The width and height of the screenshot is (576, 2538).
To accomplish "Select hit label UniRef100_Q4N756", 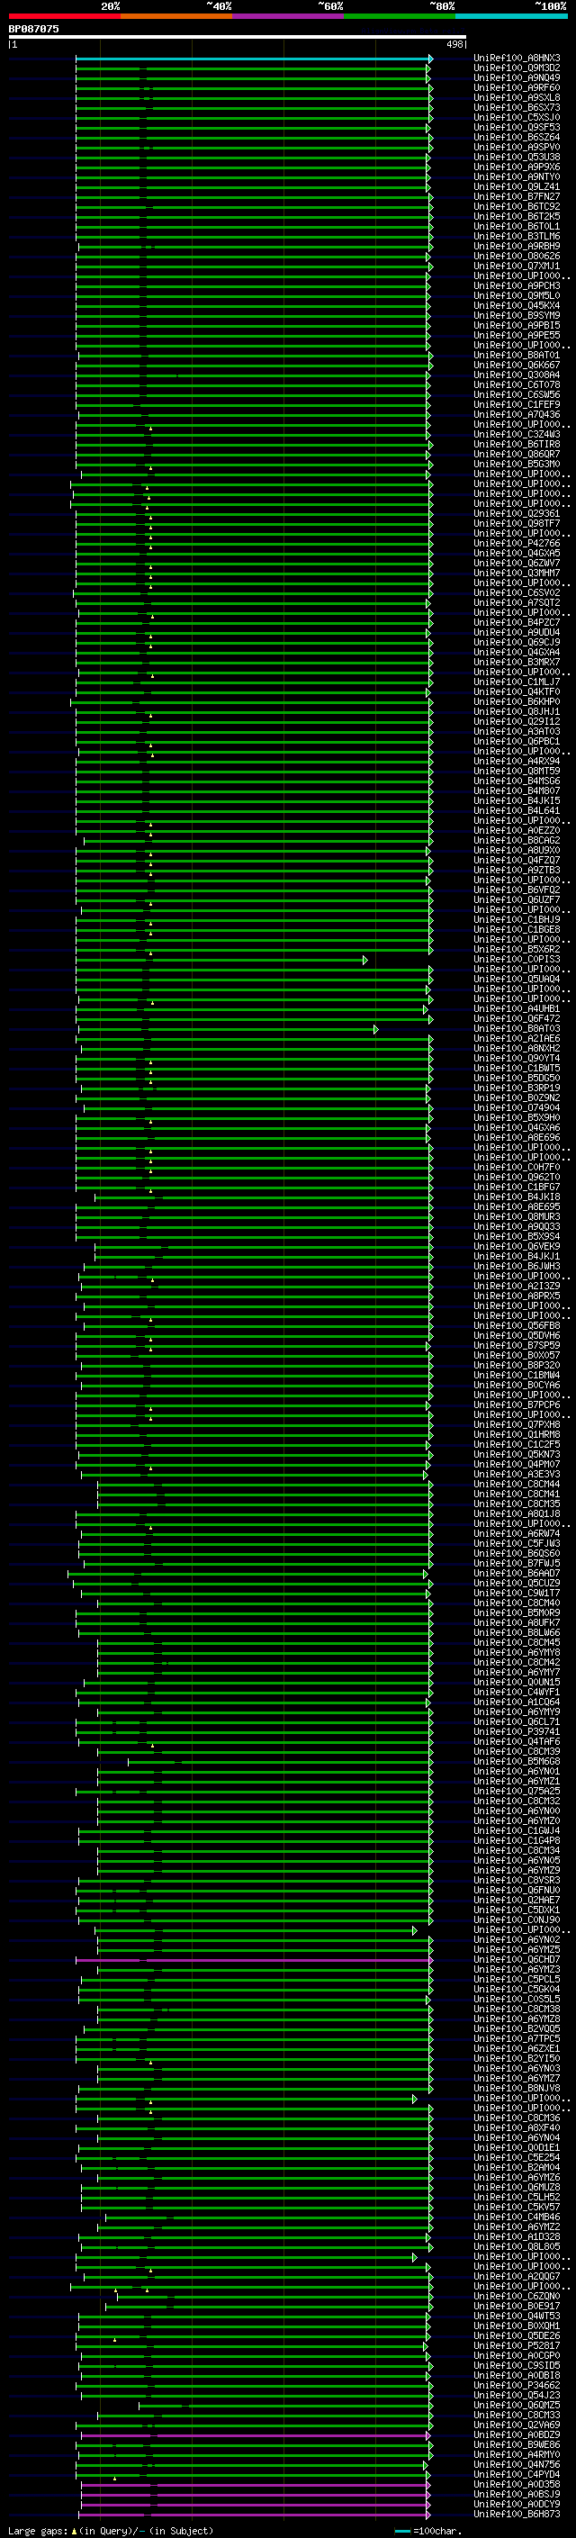I will click(x=517, y=2465).
